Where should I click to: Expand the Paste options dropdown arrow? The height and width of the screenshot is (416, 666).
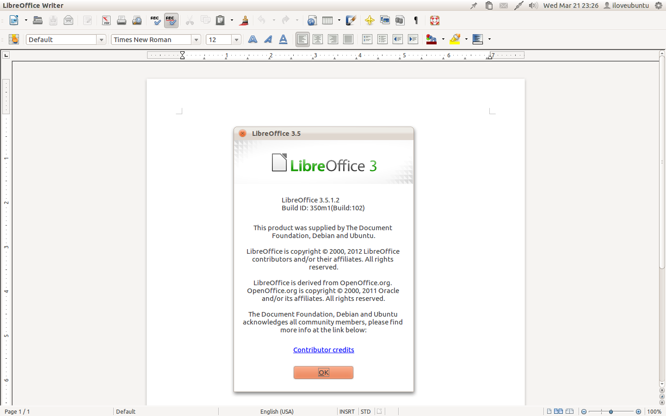tap(232, 20)
